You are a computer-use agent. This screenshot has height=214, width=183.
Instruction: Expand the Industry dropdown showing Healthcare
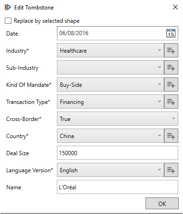tap(110, 50)
